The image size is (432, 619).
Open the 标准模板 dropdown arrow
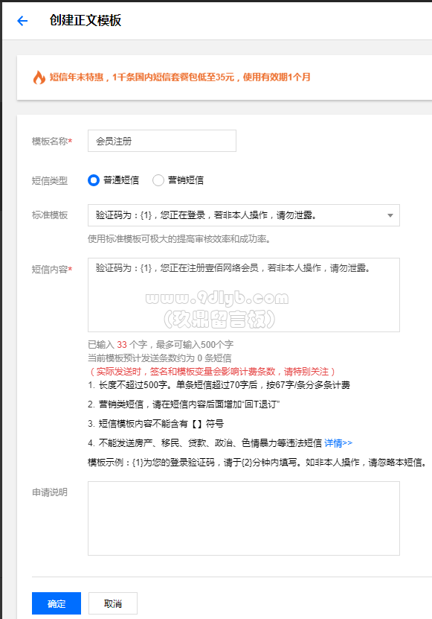click(x=390, y=215)
